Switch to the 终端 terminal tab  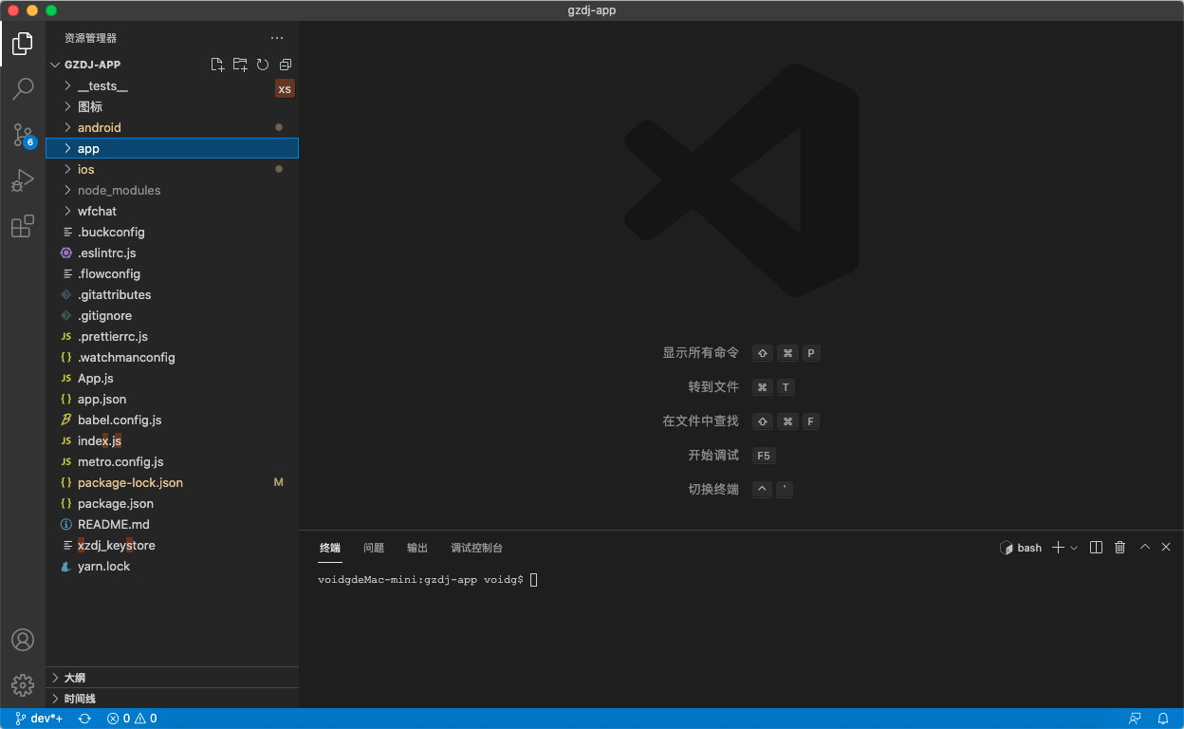pyautogui.click(x=330, y=548)
